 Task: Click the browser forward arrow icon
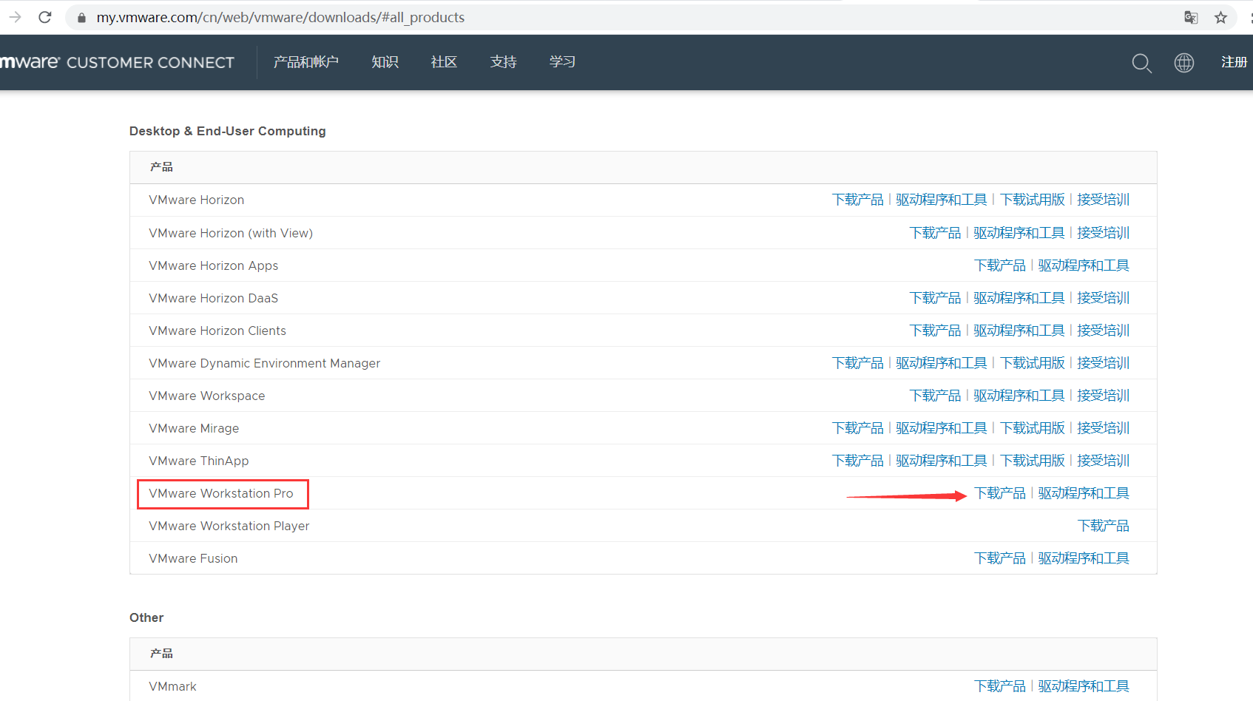click(x=15, y=17)
